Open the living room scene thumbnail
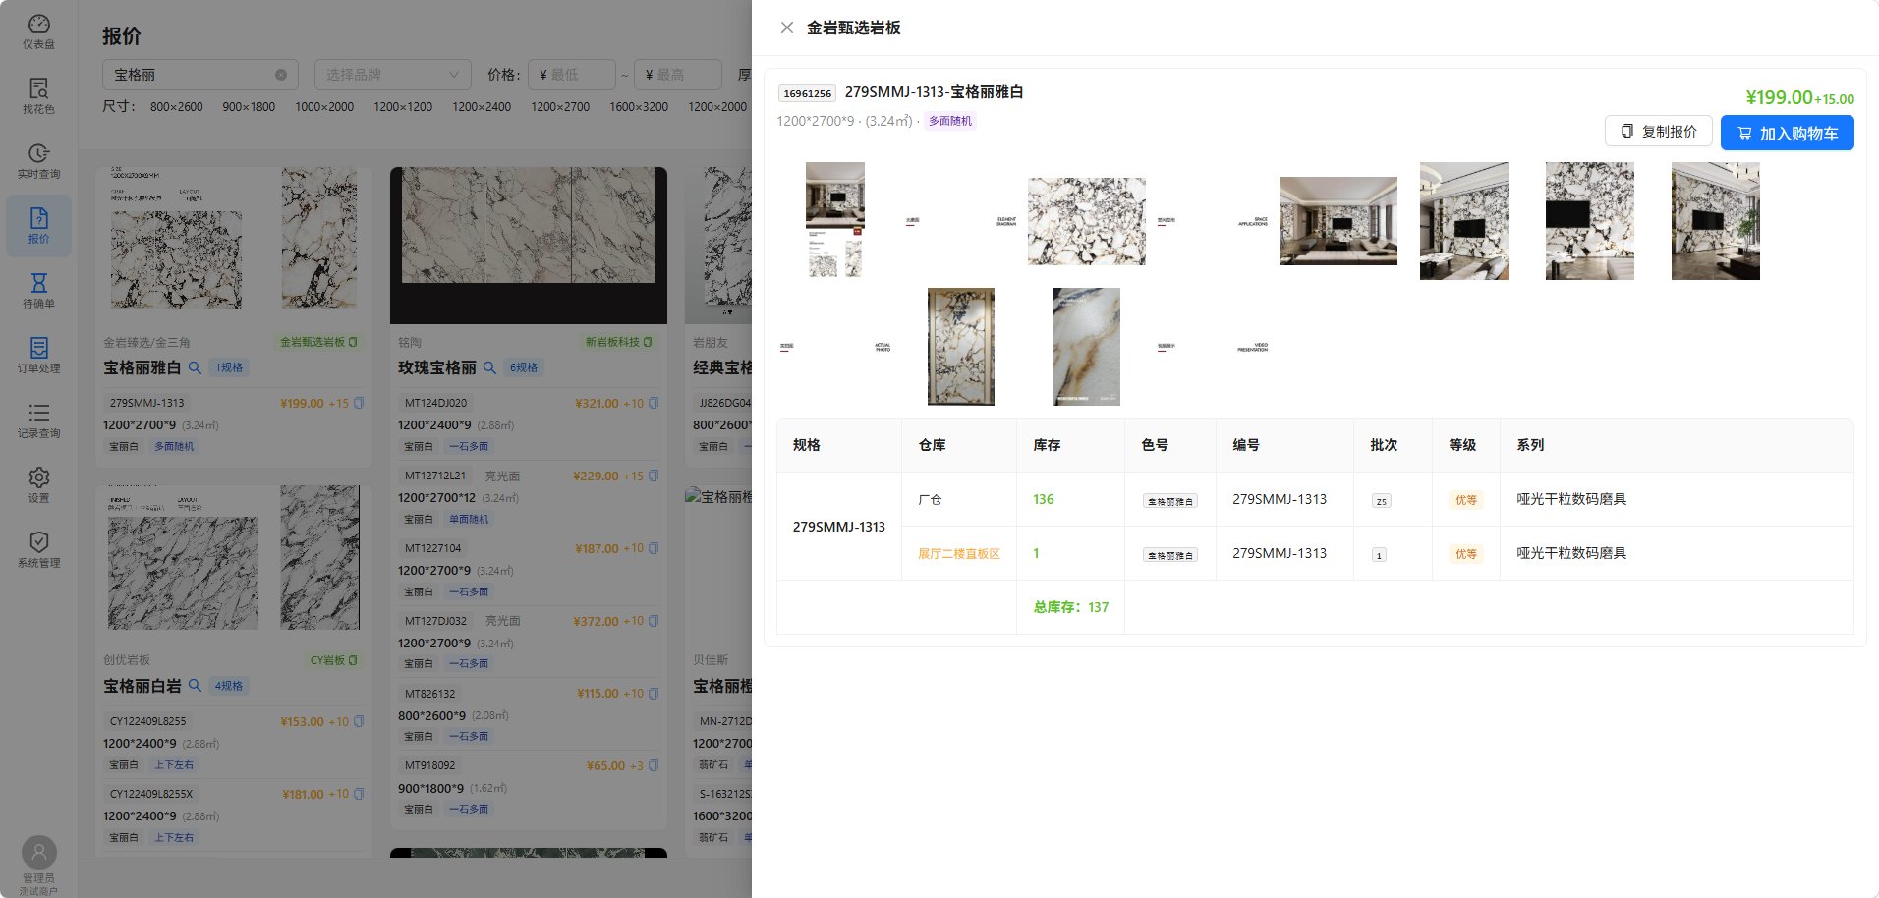The image size is (1879, 898). tap(1338, 221)
